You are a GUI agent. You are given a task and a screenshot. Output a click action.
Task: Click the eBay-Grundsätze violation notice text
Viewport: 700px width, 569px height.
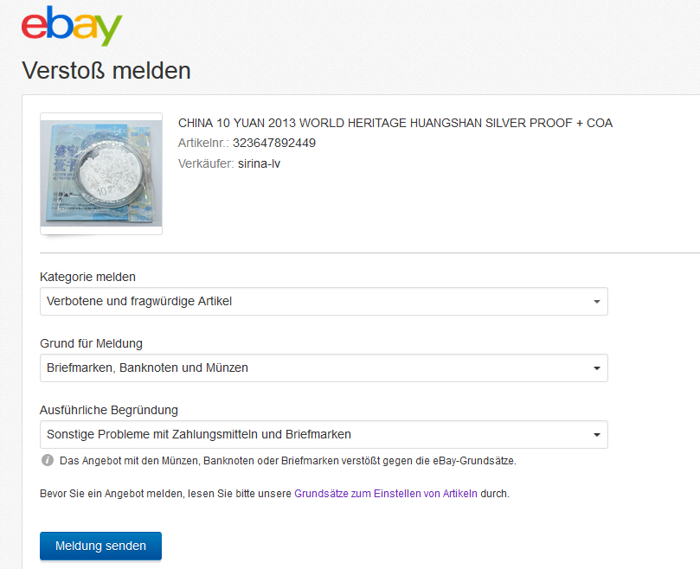coord(287,461)
